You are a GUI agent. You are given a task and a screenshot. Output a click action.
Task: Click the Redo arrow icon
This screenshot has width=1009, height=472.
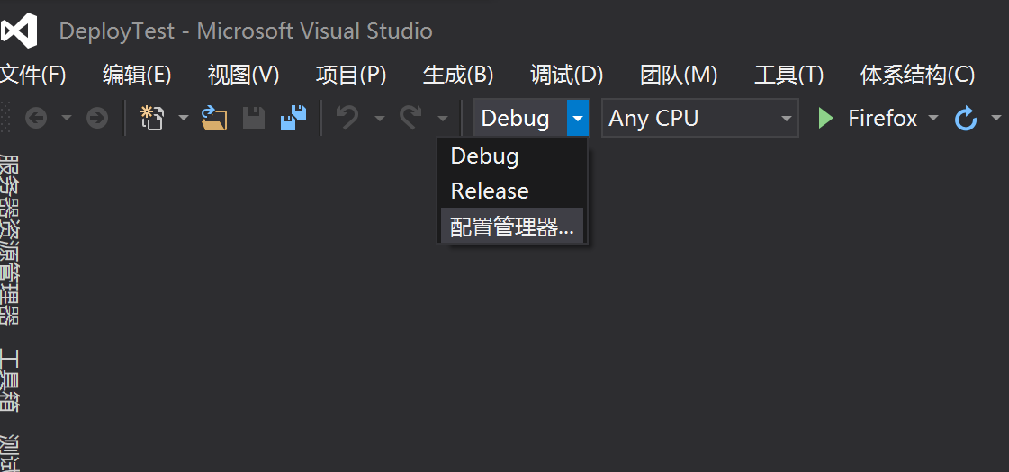411,118
